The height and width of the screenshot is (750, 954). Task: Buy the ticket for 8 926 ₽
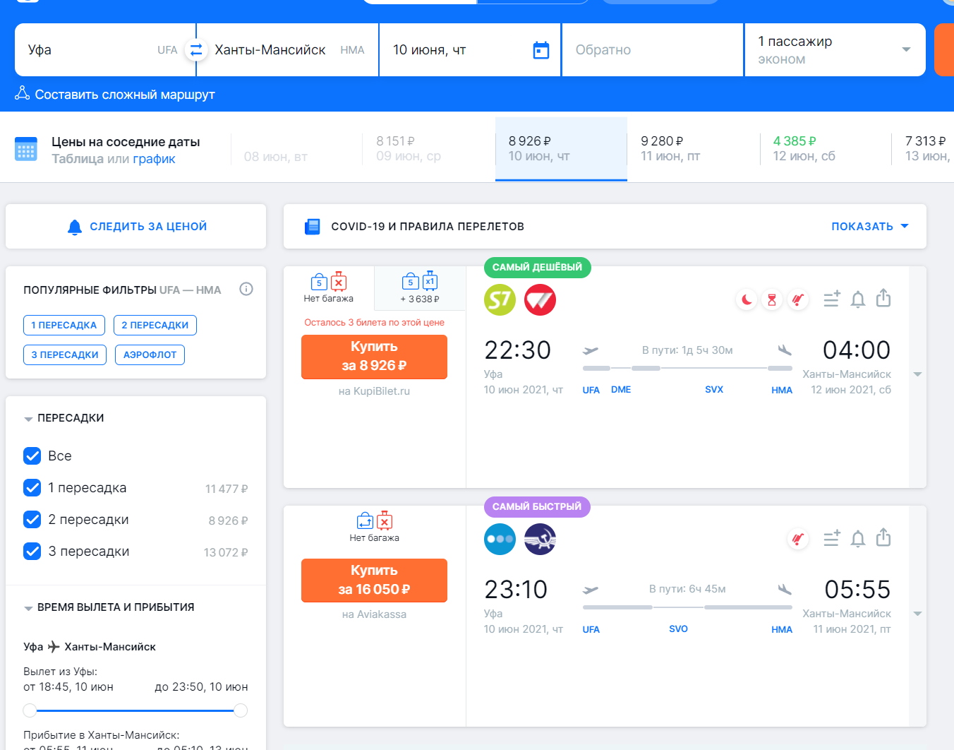[374, 357]
